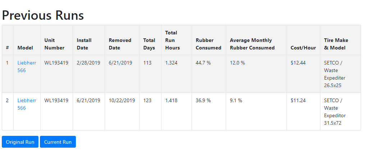Click the Original Run button
This screenshot has width=366, height=162.
pos(20,142)
